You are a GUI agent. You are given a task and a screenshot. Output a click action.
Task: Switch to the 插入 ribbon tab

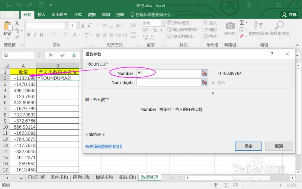[41, 15]
